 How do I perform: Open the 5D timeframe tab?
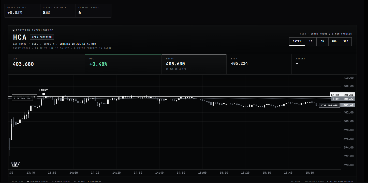tap(322, 41)
